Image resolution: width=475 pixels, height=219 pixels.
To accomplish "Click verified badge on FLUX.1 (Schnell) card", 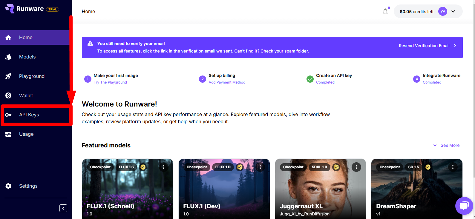I will coord(143,167).
